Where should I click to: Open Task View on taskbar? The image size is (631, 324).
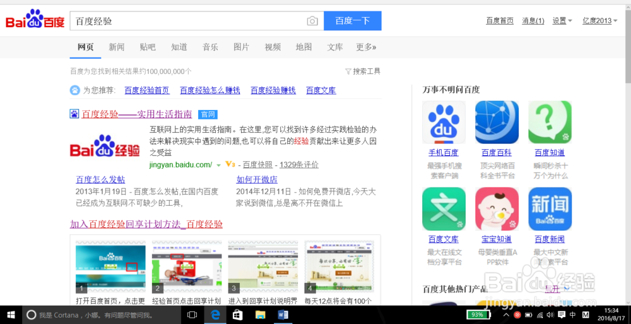tap(192, 315)
